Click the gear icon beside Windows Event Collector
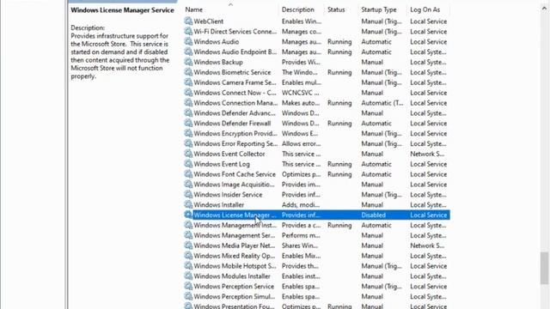This screenshot has width=550, height=309. (188, 154)
